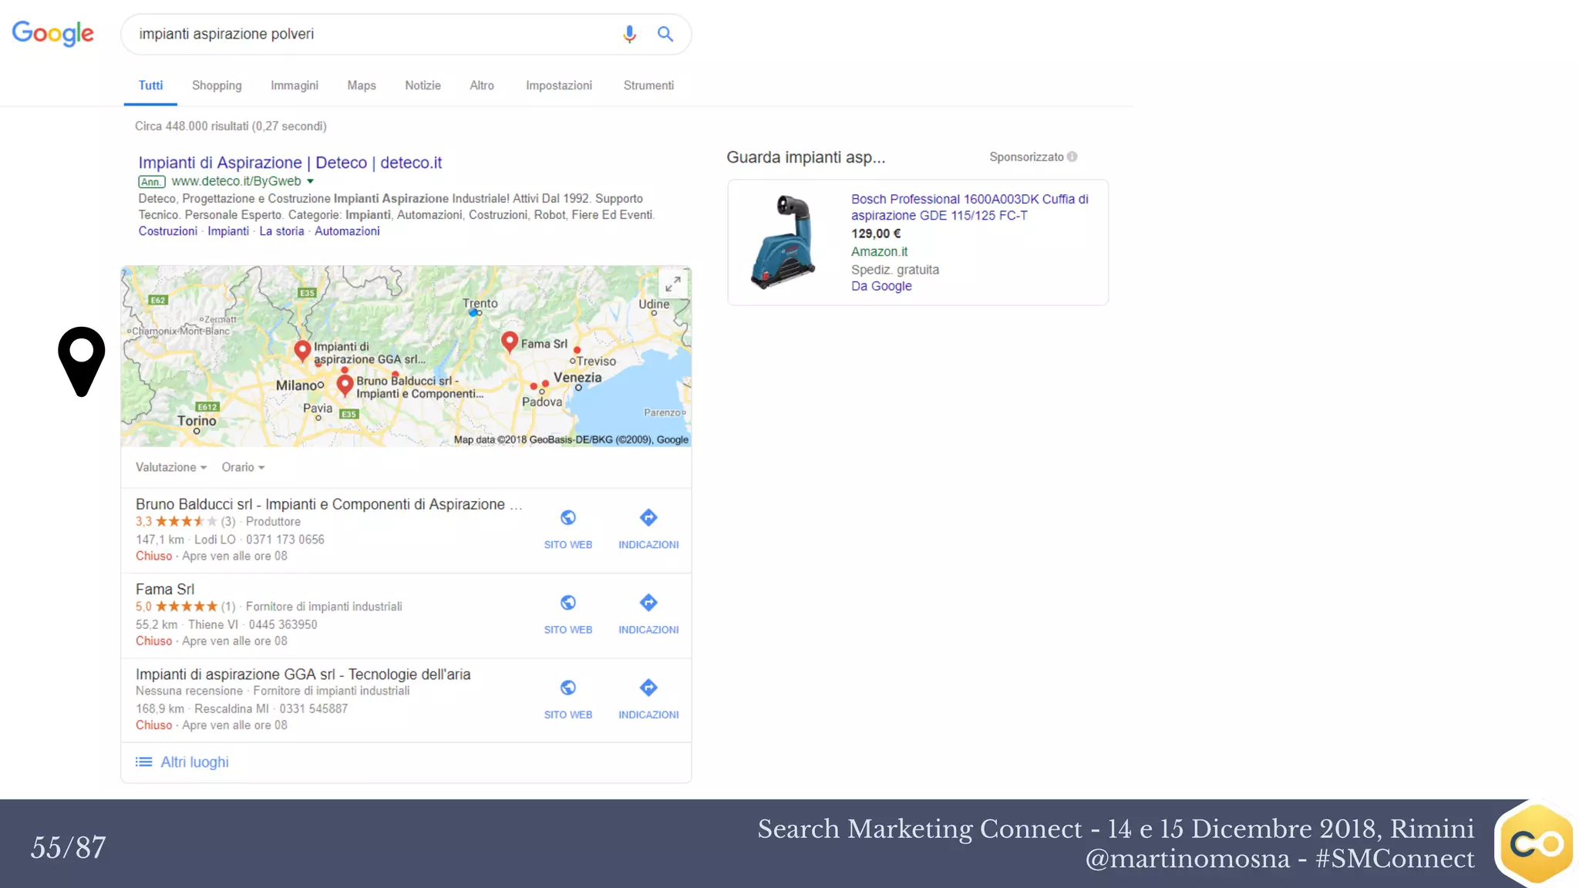Click Altri luoghi link
The image size is (1579, 888).
click(194, 762)
